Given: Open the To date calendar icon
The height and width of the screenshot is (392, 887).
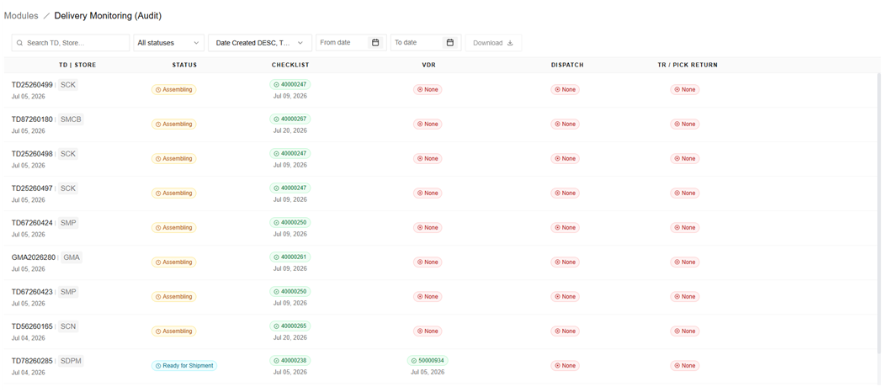Looking at the screenshot, I should coord(449,42).
